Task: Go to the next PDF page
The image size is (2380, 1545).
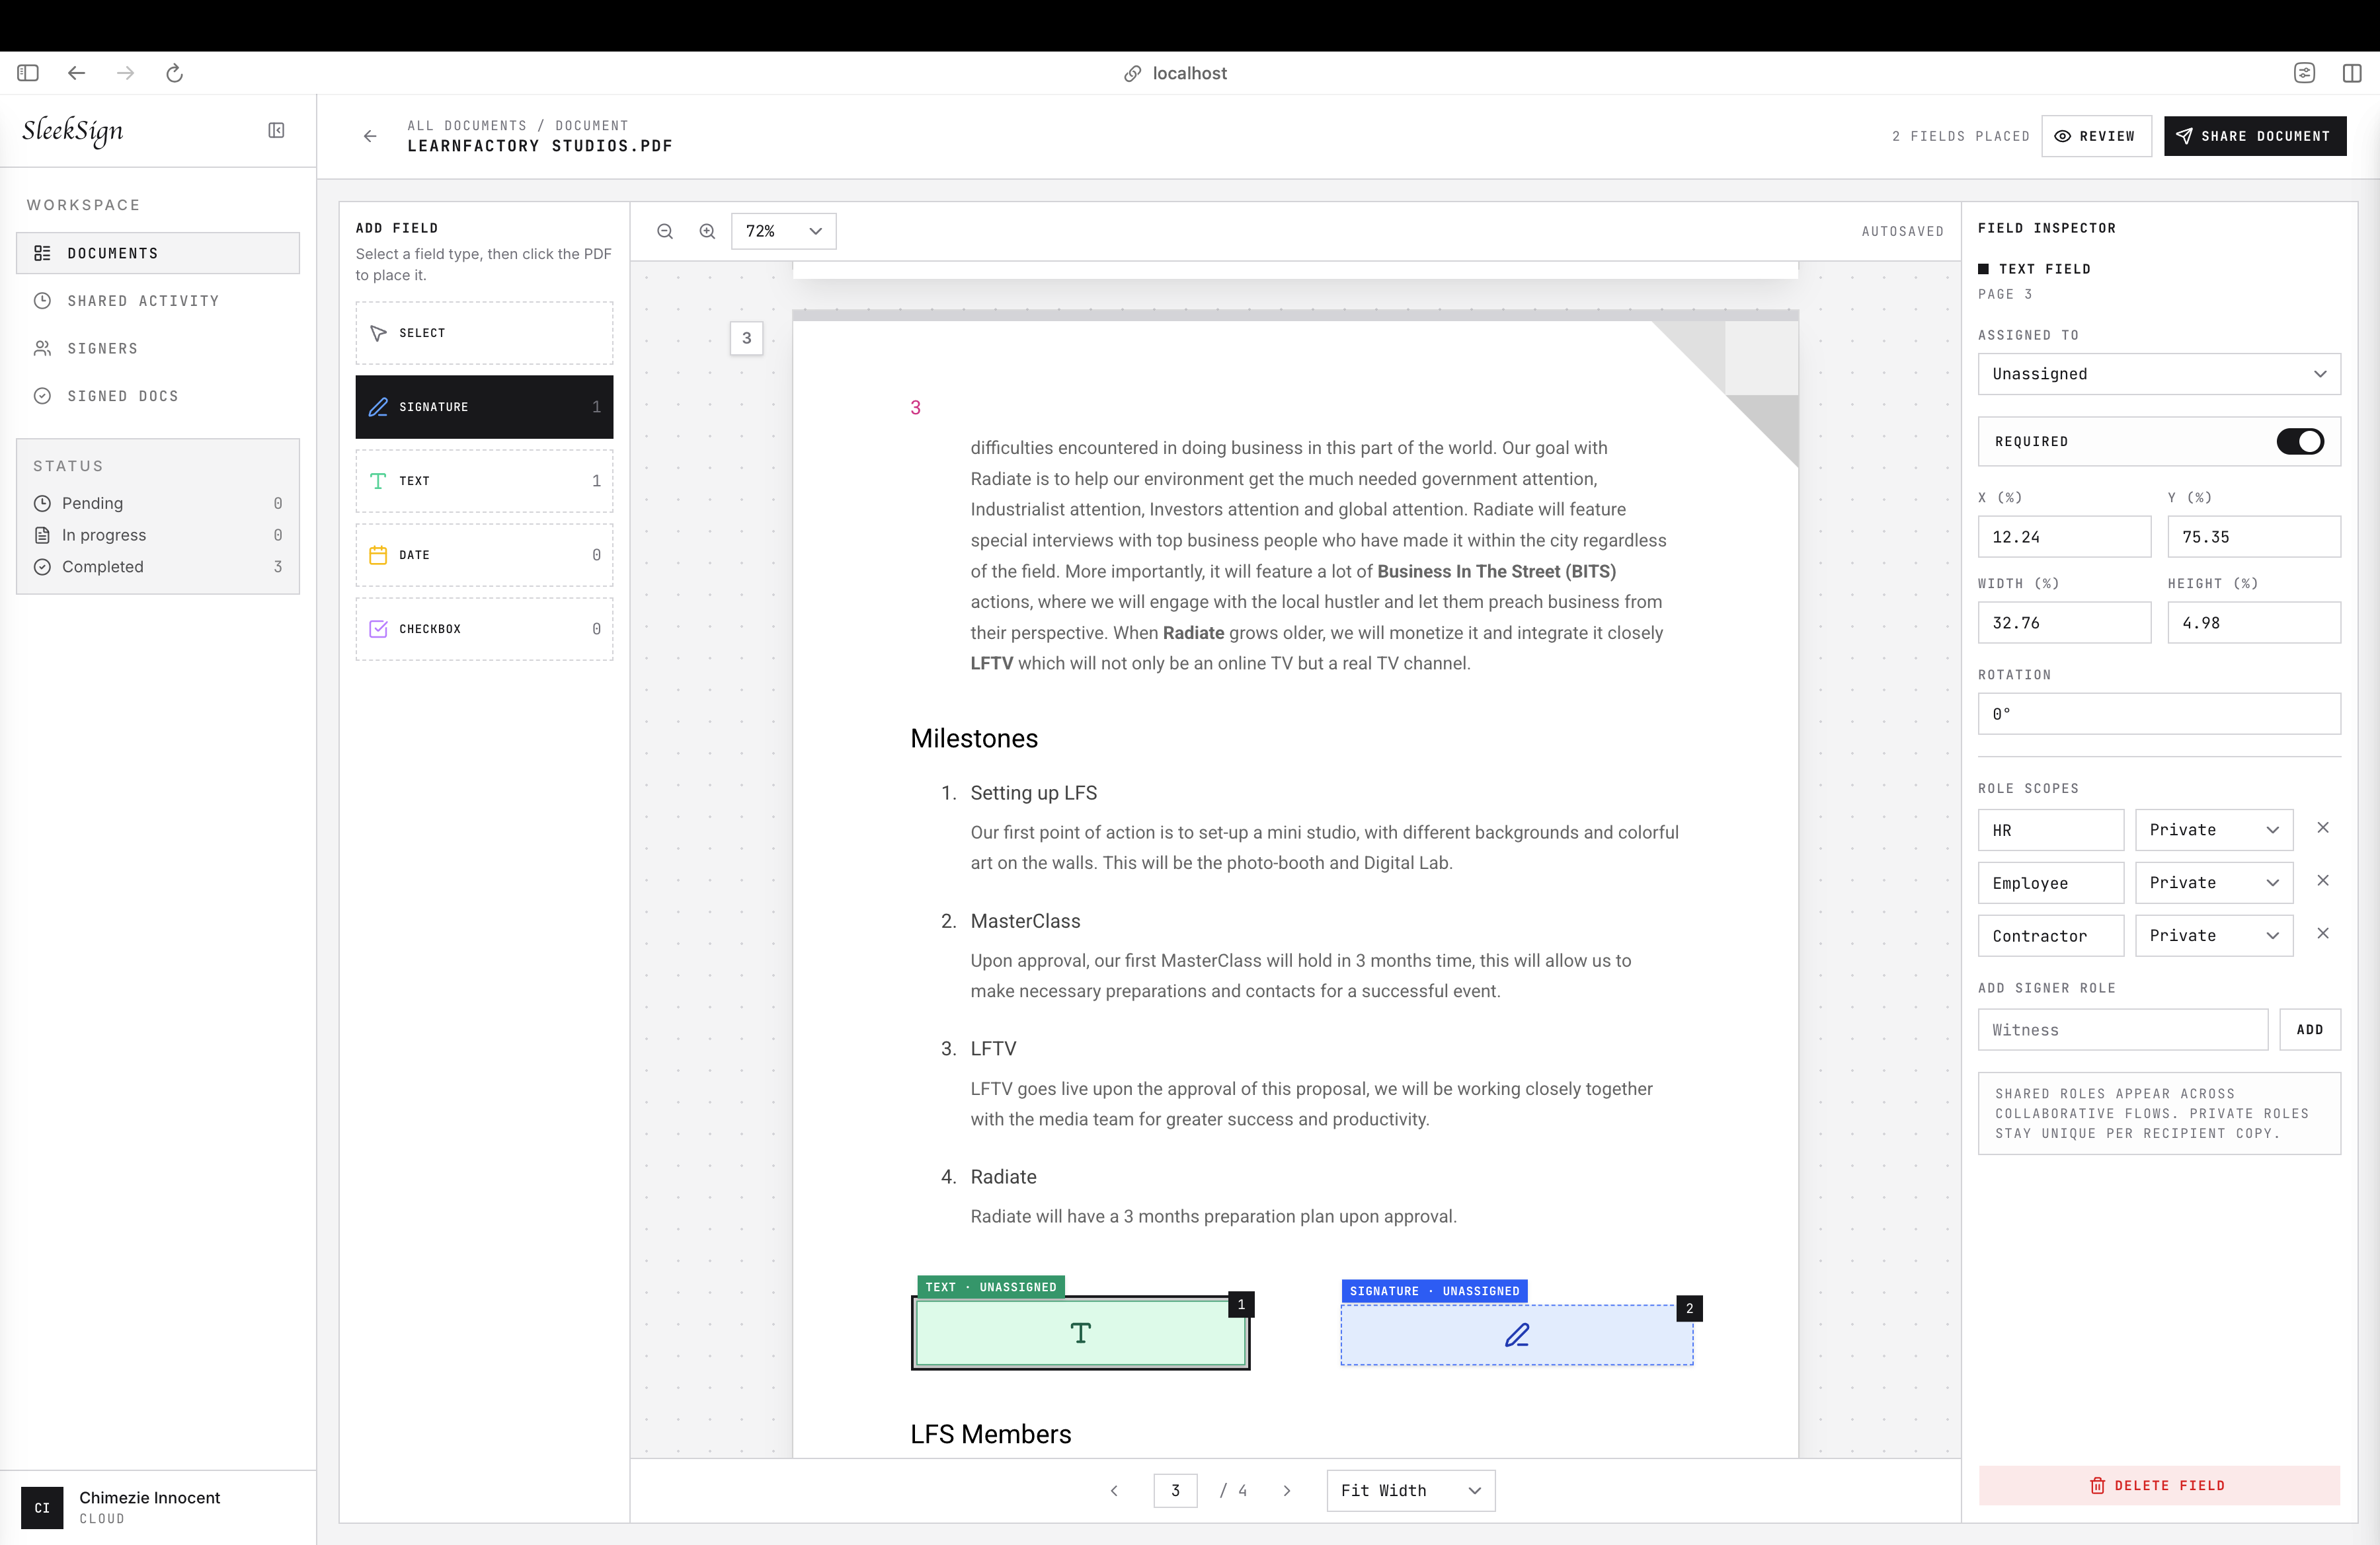Action: pyautogui.click(x=1287, y=1490)
